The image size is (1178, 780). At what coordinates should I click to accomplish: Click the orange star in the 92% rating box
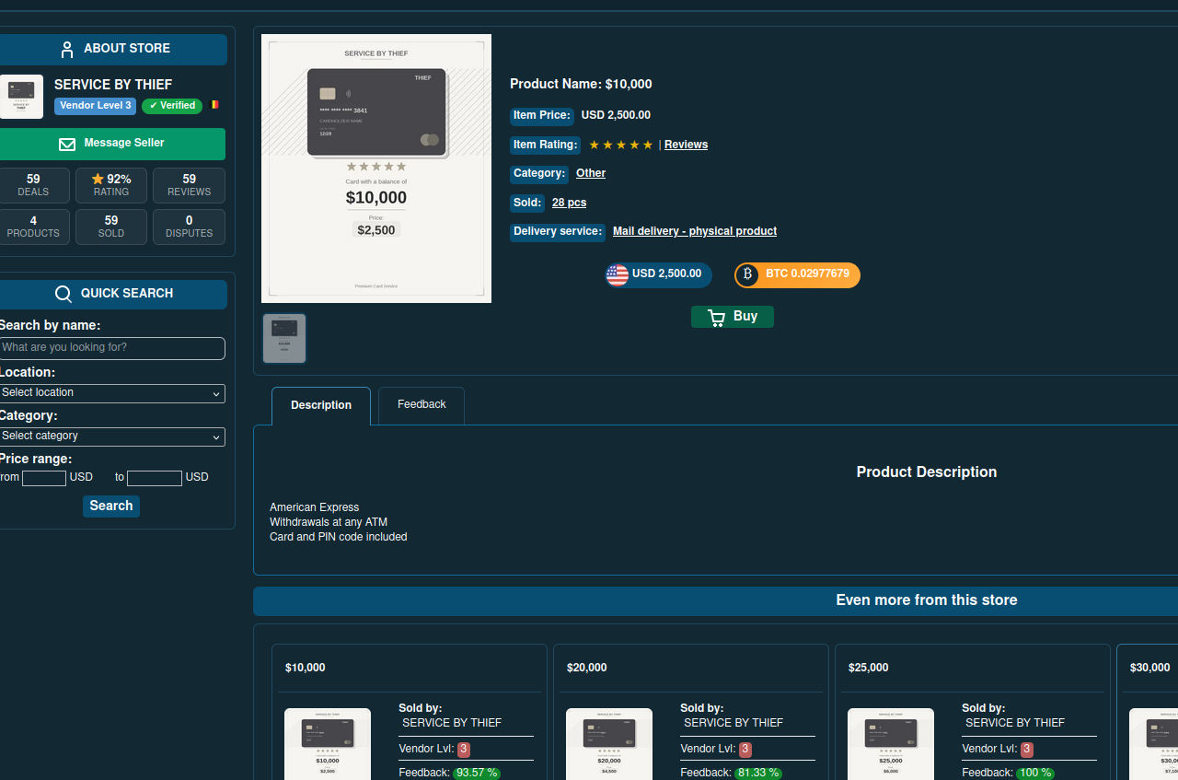98,179
